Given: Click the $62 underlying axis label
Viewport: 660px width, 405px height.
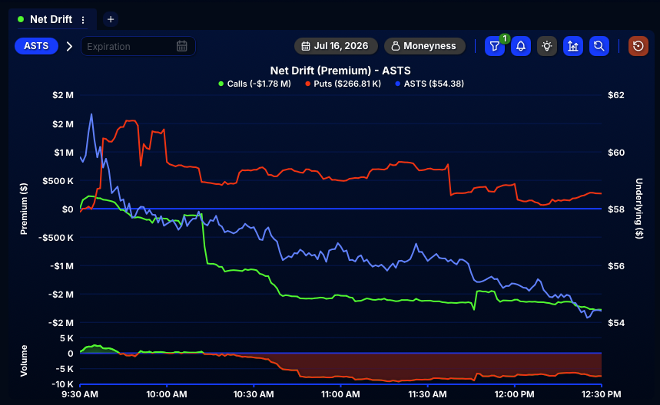Looking at the screenshot, I should 615,95.
